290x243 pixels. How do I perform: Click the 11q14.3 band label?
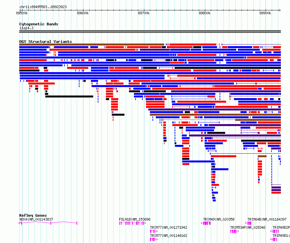[26, 28]
